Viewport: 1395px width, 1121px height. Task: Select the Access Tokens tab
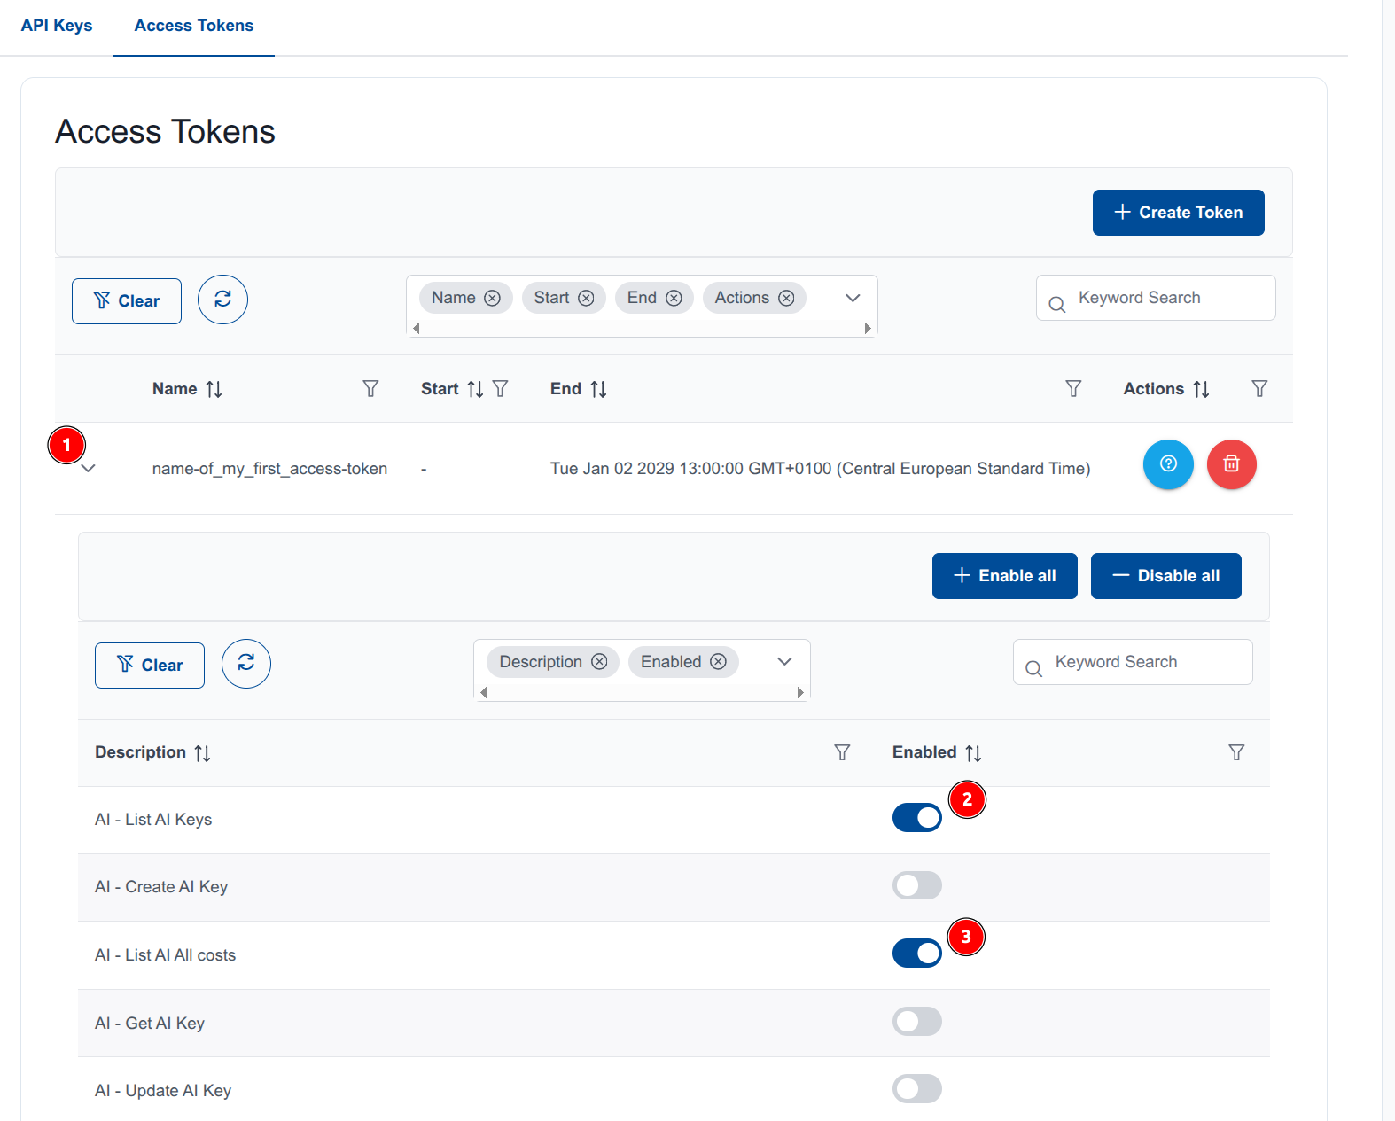tap(194, 26)
